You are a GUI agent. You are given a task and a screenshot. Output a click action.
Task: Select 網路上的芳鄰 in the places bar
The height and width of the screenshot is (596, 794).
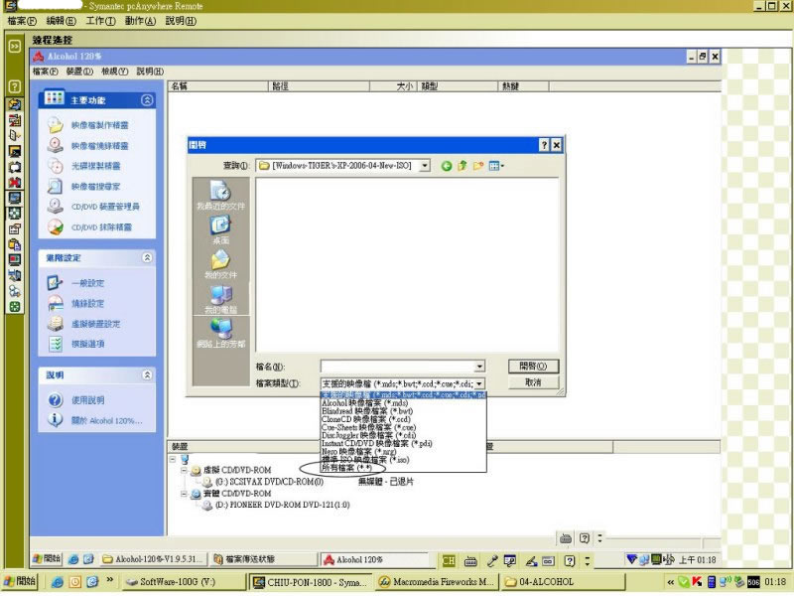(x=220, y=333)
